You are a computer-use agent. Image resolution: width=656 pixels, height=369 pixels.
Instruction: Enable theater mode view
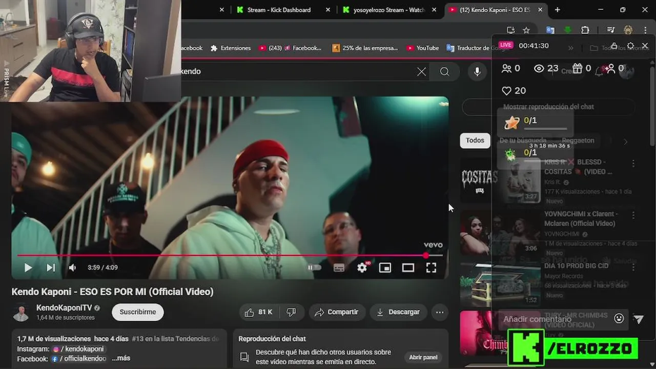pyautogui.click(x=408, y=268)
